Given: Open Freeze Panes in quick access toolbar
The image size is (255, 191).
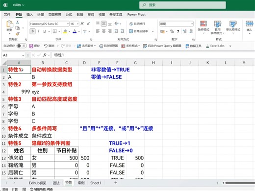Looking at the screenshot, I should 86,46.
